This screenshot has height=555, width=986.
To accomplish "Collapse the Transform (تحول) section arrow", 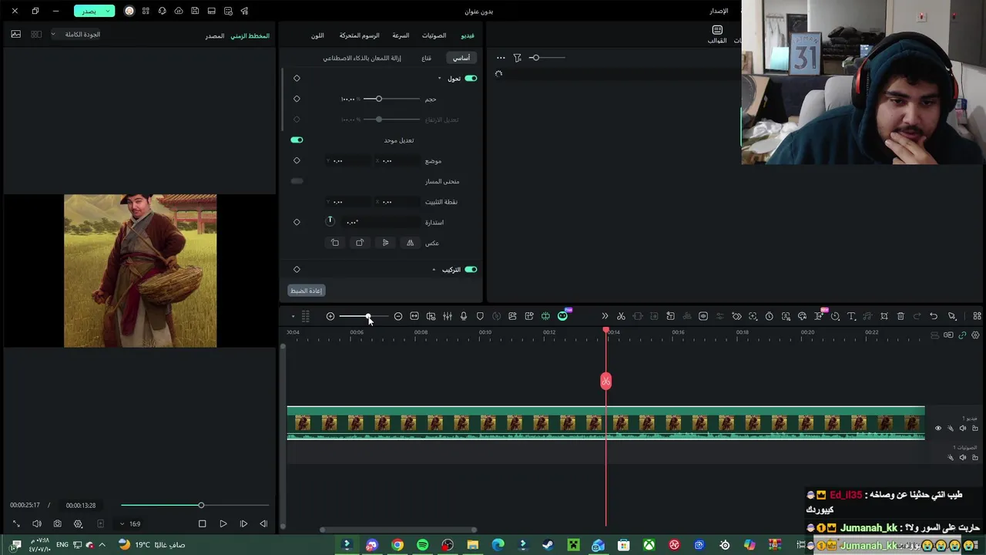I will [x=440, y=78].
